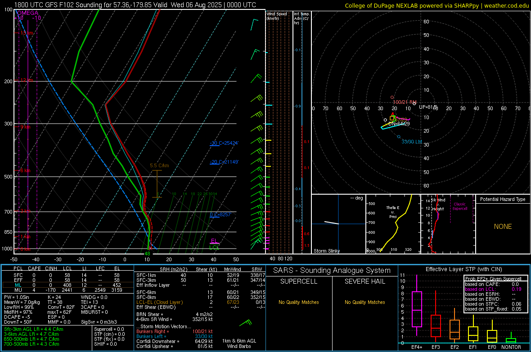Select the OMEGA label on the skew-T
Screen dimensions: 531x352
27,13
